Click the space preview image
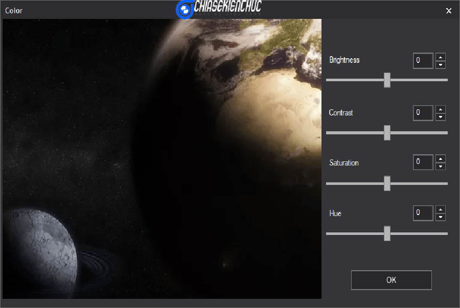The height and width of the screenshot is (308, 460). (x=162, y=159)
